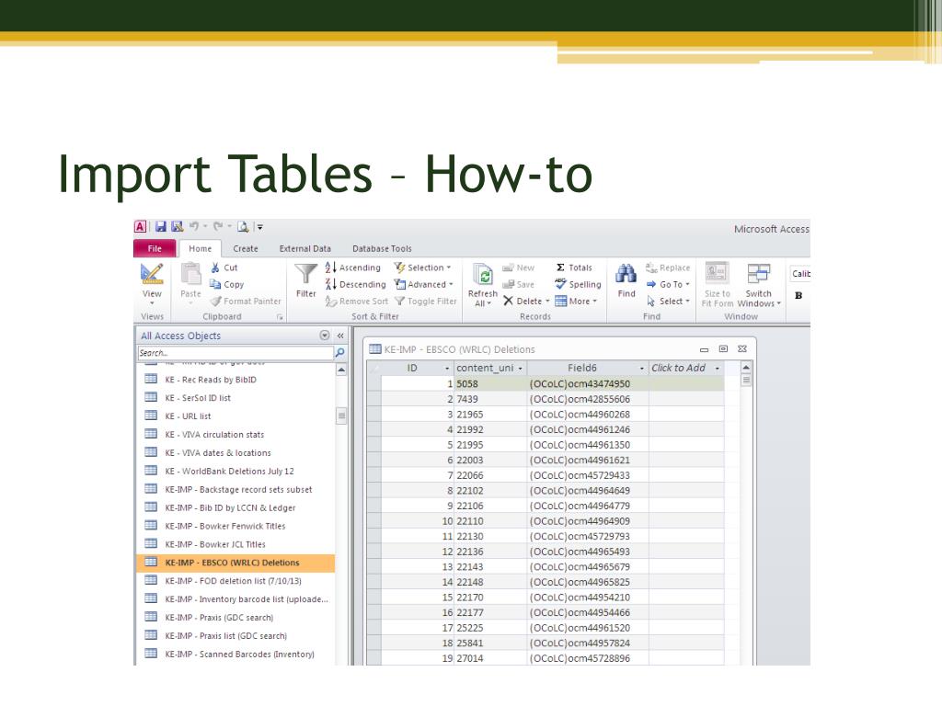
Task: Switch to the Database Tools tab
Action: pos(382,248)
